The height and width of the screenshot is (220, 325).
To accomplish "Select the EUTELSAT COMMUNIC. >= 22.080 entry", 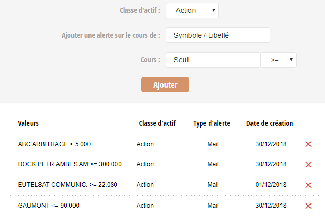I will [166, 185].
